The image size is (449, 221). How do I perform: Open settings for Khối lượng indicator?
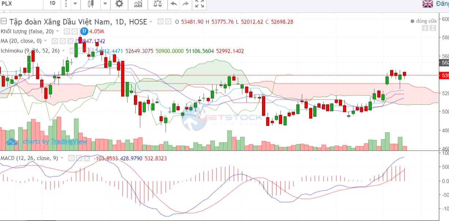(74, 31)
